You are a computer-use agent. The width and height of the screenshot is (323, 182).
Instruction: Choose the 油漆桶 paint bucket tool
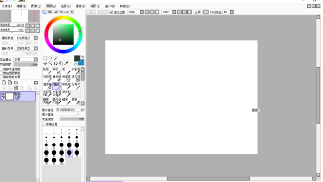click(x=47, y=86)
